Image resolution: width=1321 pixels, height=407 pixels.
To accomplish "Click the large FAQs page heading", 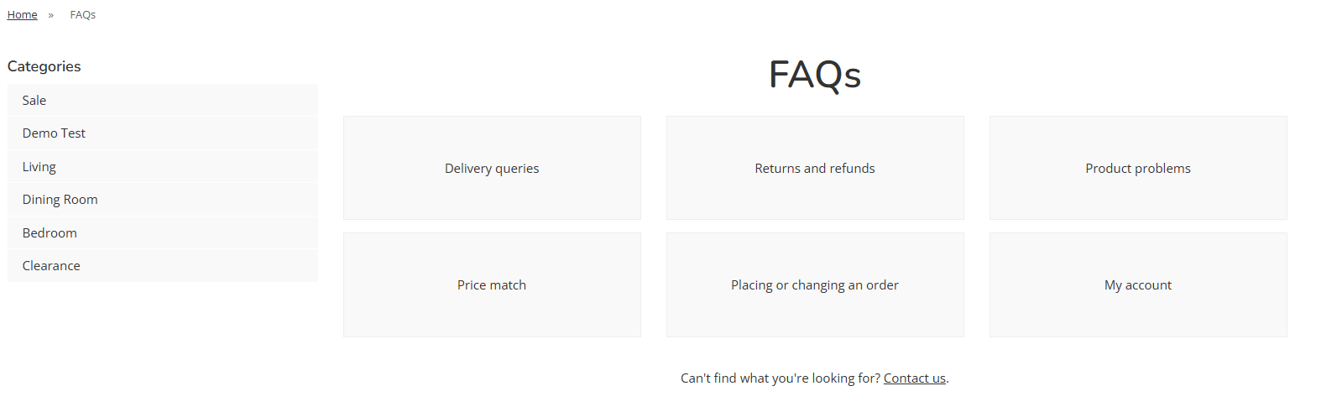I will pyautogui.click(x=814, y=75).
